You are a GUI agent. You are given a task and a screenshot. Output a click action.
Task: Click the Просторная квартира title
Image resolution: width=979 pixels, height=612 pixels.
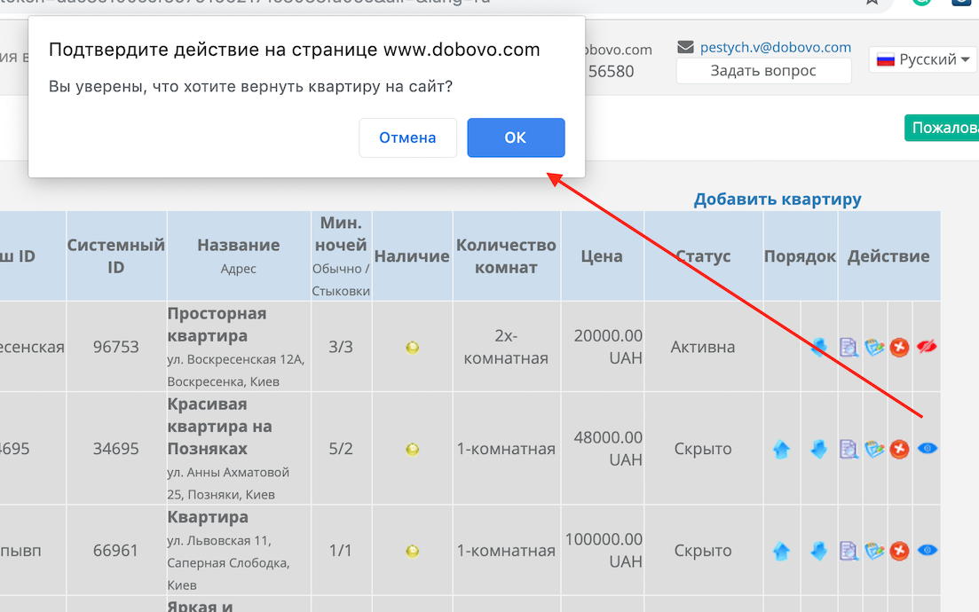(217, 325)
